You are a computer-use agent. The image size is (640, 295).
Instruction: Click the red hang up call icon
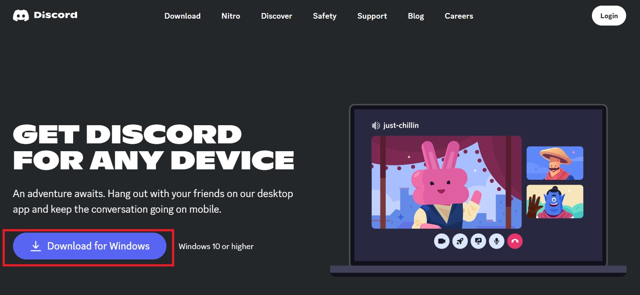[515, 241]
